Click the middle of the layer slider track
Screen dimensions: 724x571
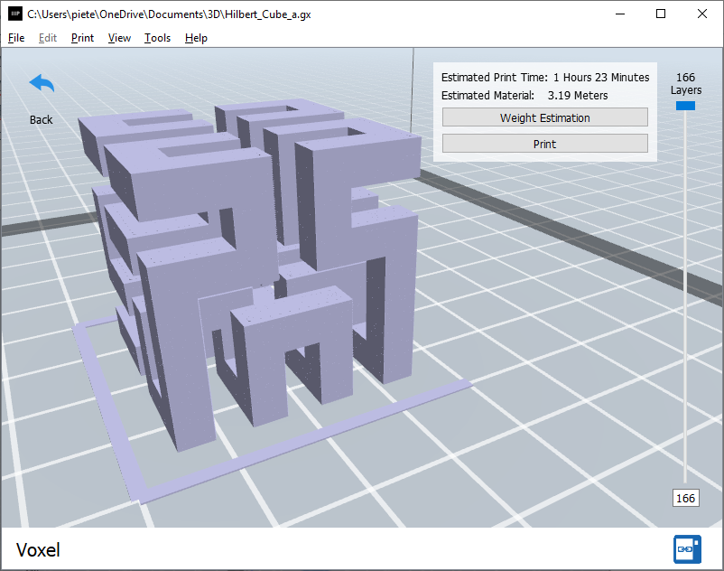click(x=685, y=298)
